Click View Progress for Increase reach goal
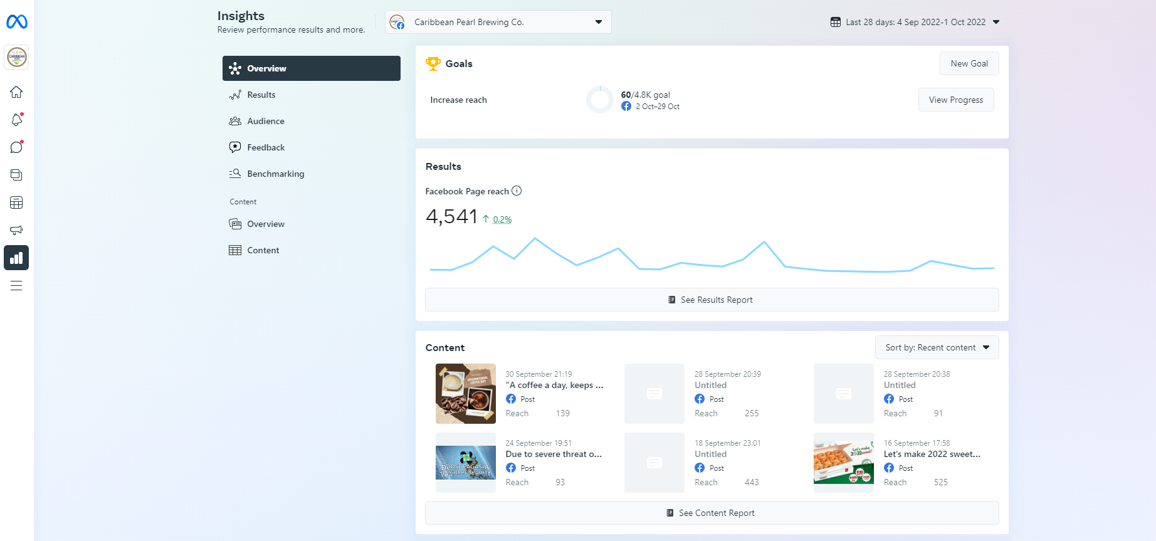 click(956, 100)
